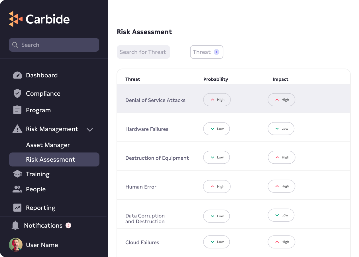Viewport: 359px width, 257px height.
Task: Click the search magnifier icon
Action: [15, 45]
